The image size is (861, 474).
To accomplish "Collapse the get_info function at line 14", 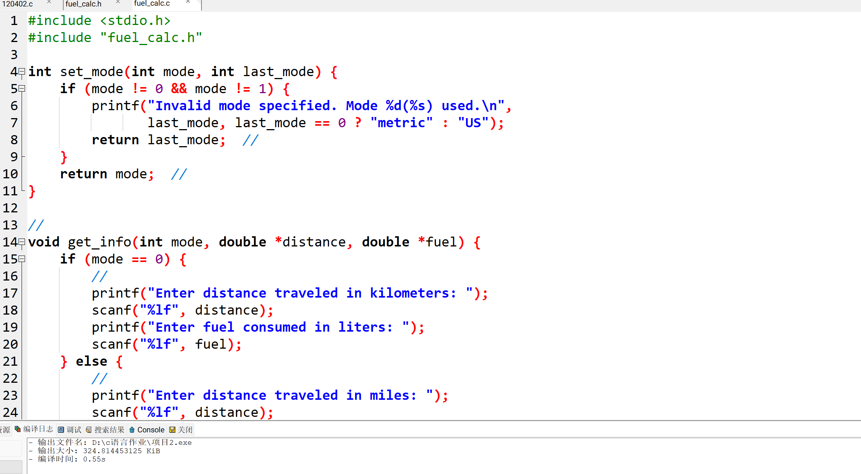I will 22,242.
